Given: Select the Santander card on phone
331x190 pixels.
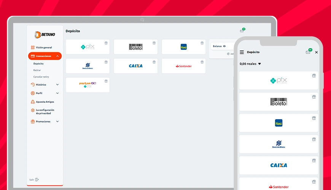Looking at the screenshot, I should tap(278, 184).
